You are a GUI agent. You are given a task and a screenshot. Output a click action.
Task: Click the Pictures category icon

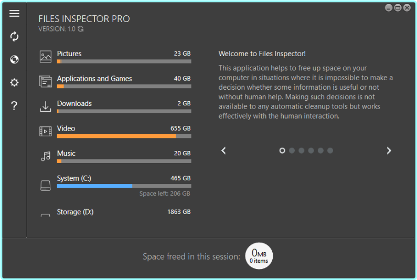pos(46,57)
